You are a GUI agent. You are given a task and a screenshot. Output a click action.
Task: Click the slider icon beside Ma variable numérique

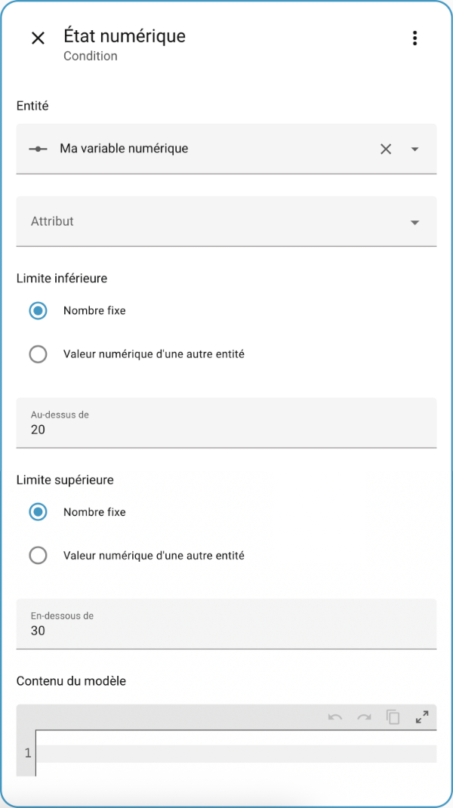(x=39, y=149)
